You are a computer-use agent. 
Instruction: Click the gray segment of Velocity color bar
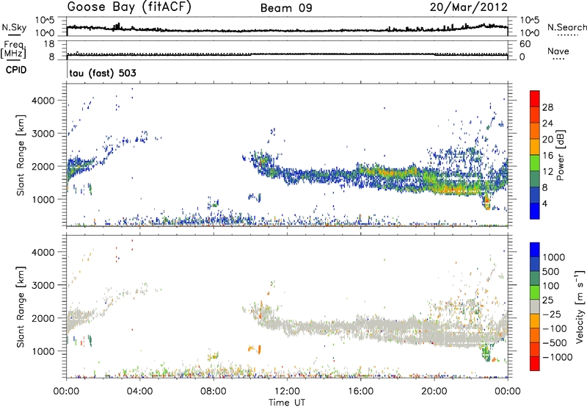tap(535, 307)
